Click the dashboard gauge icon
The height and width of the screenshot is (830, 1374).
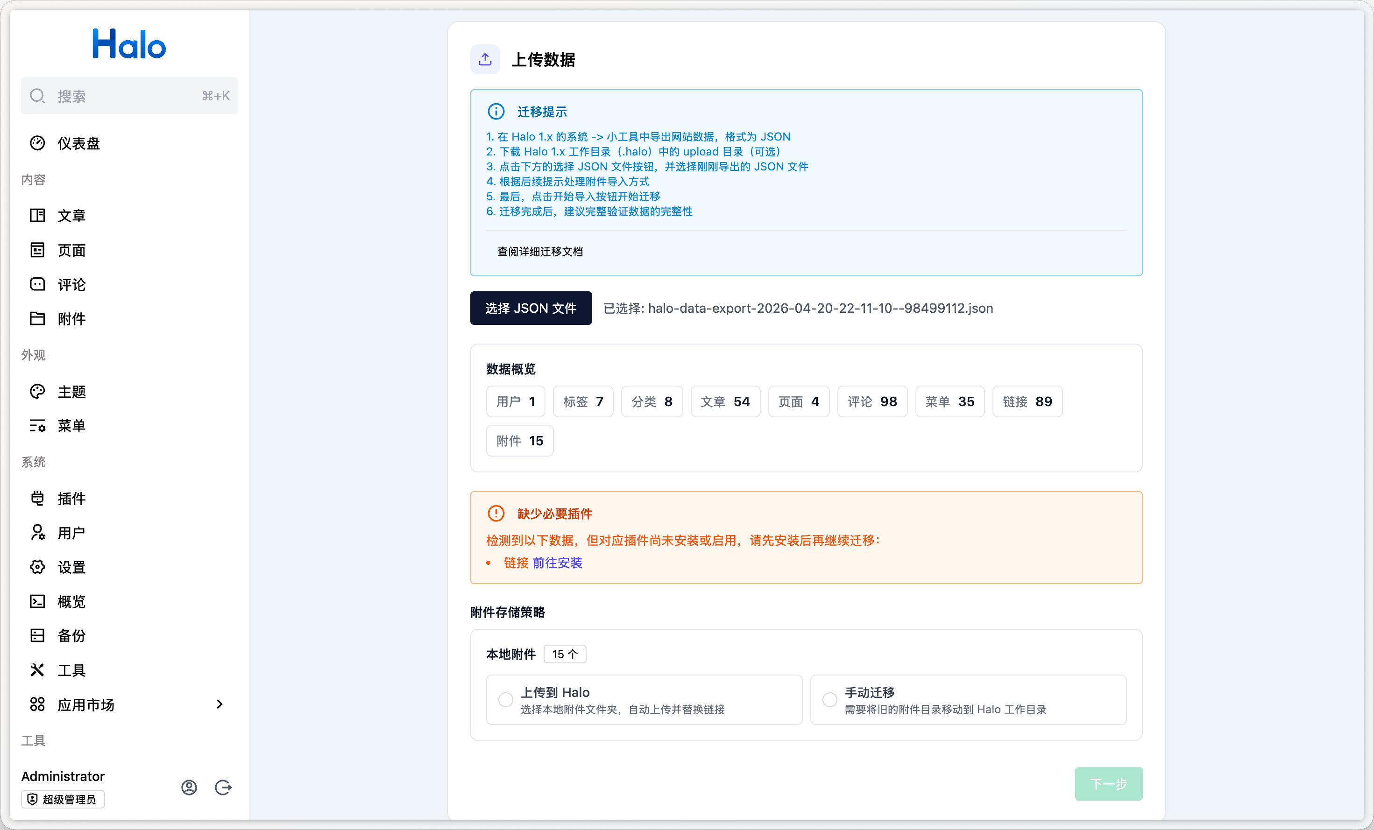click(x=37, y=143)
